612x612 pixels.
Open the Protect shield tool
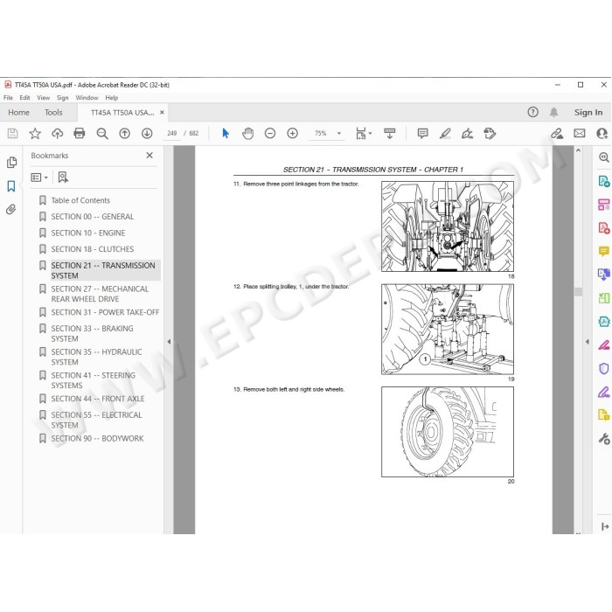pyautogui.click(x=603, y=368)
